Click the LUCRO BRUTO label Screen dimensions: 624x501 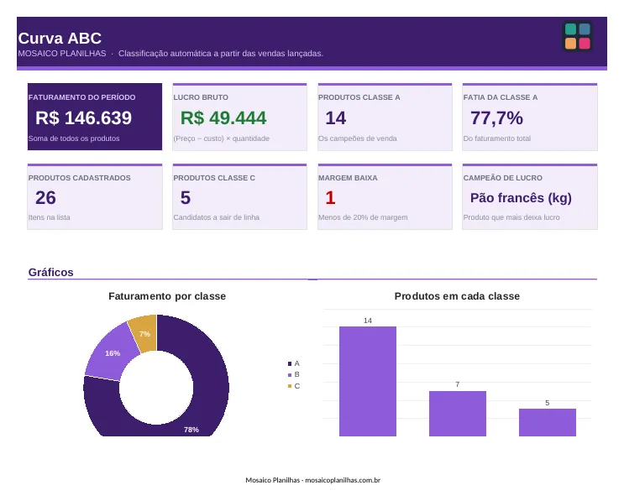coord(201,97)
